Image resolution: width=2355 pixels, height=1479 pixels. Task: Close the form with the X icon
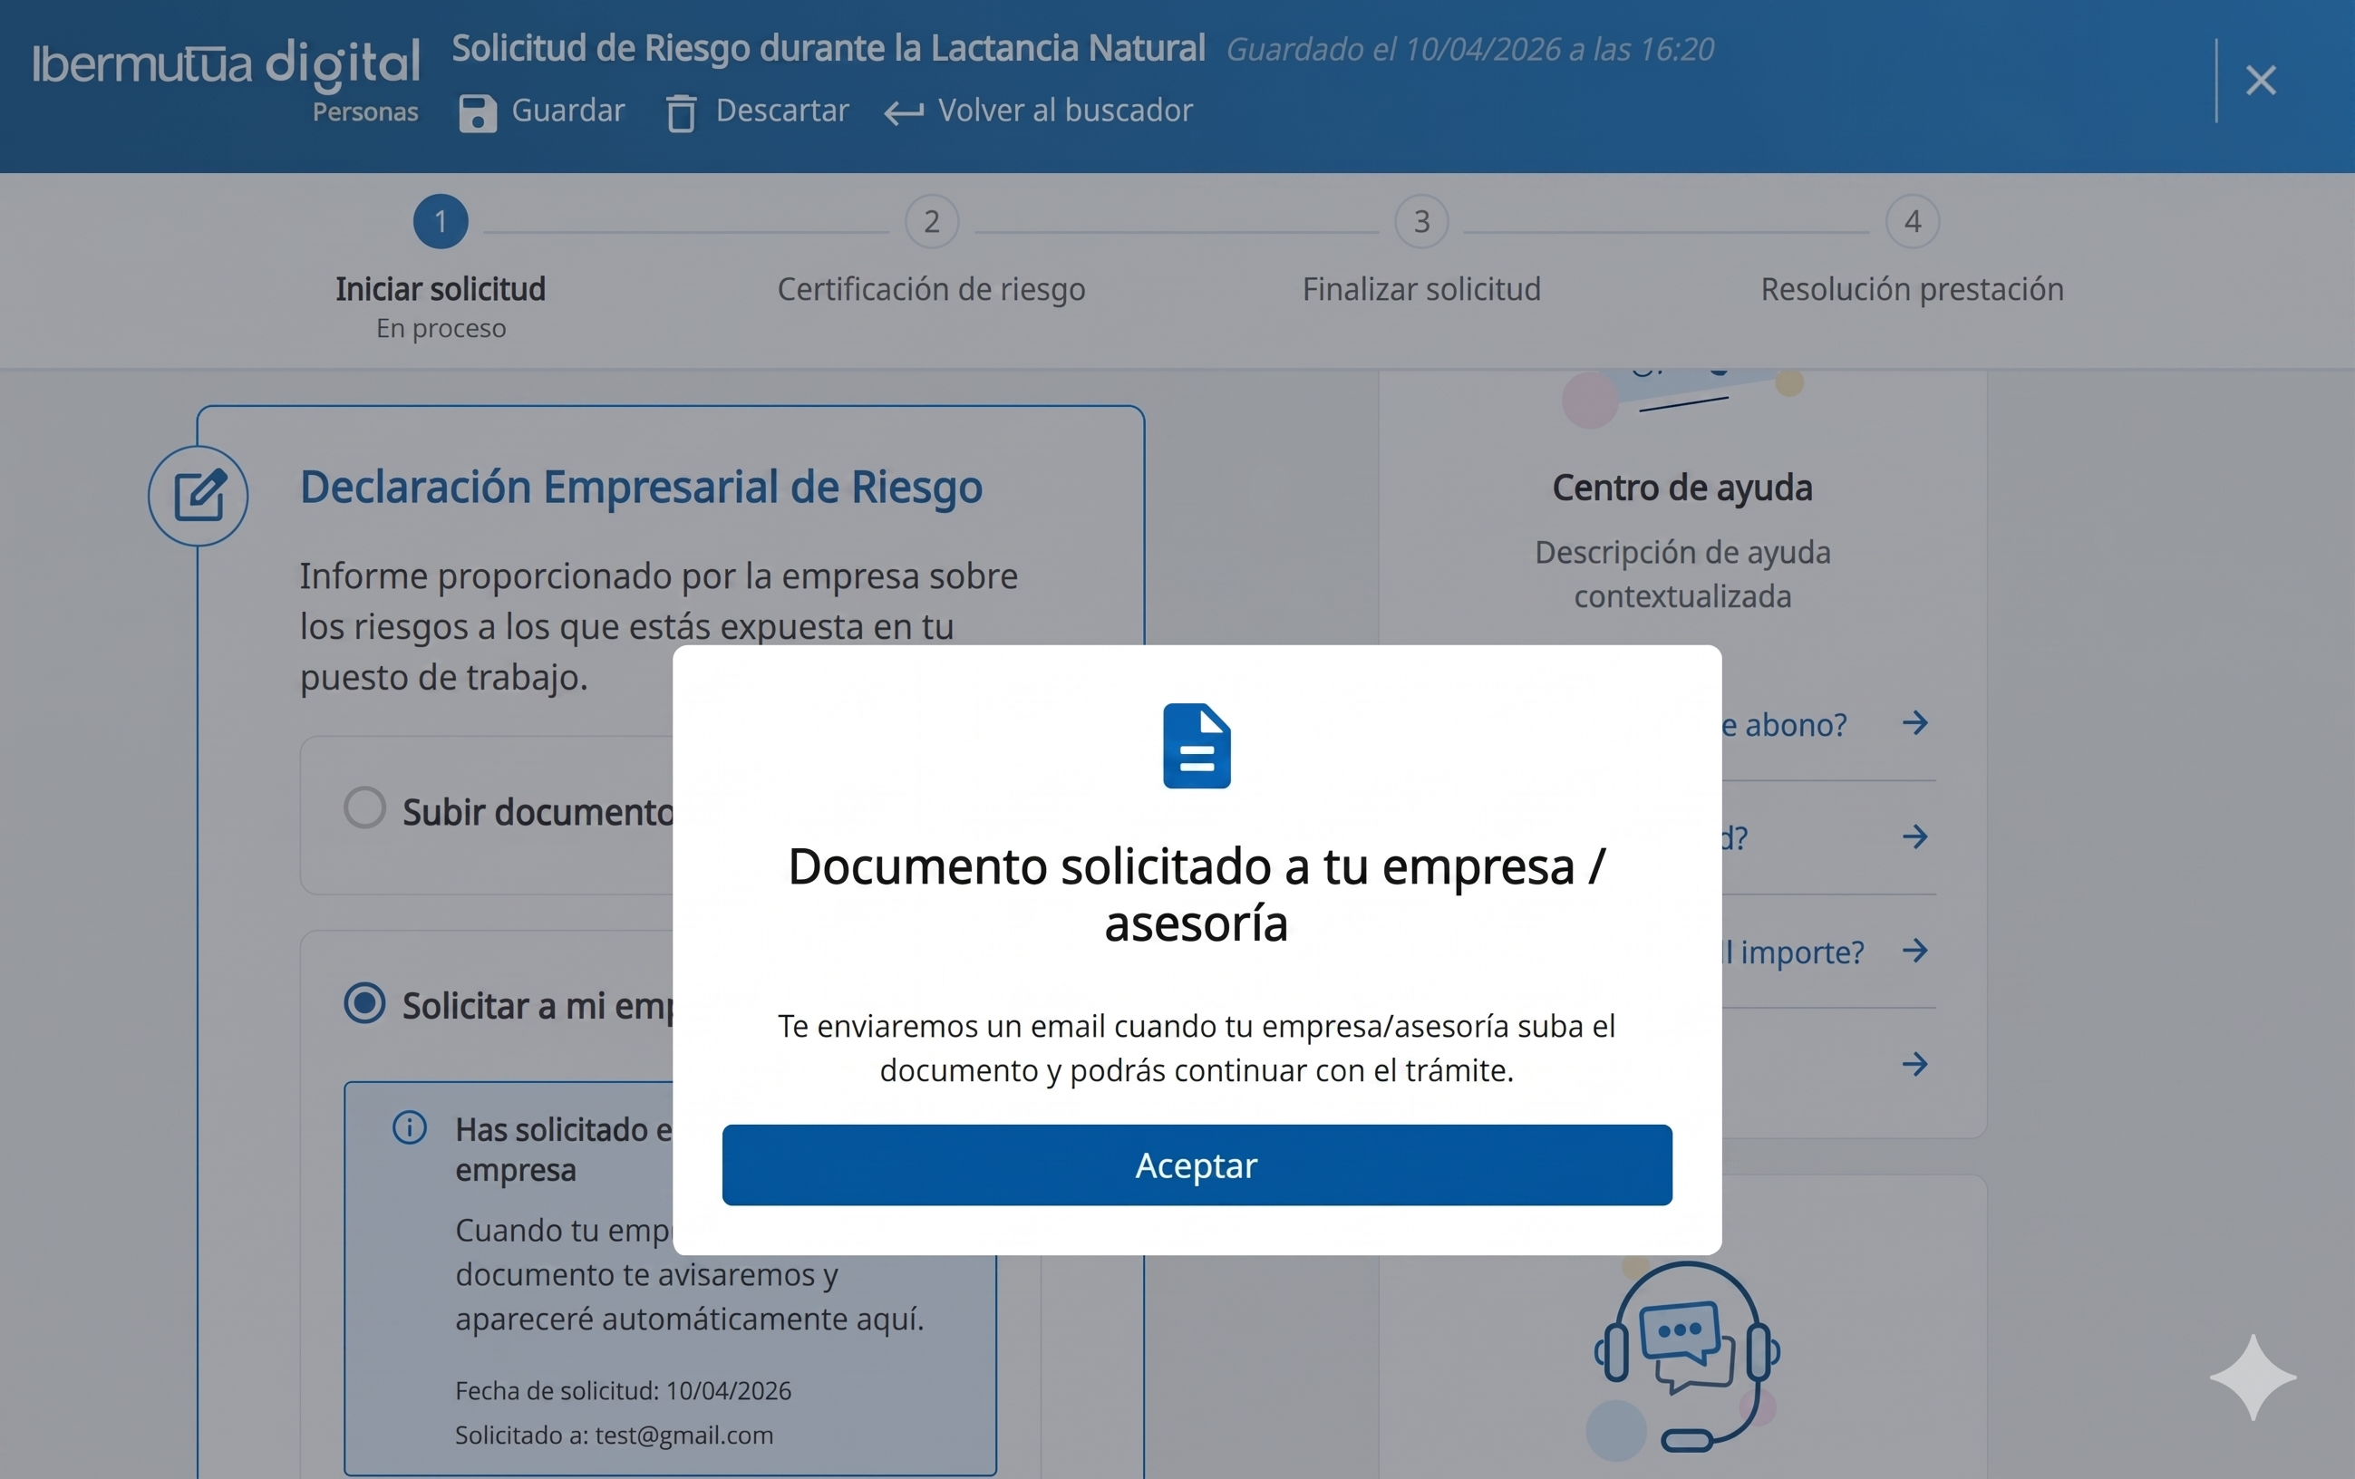(x=2260, y=80)
